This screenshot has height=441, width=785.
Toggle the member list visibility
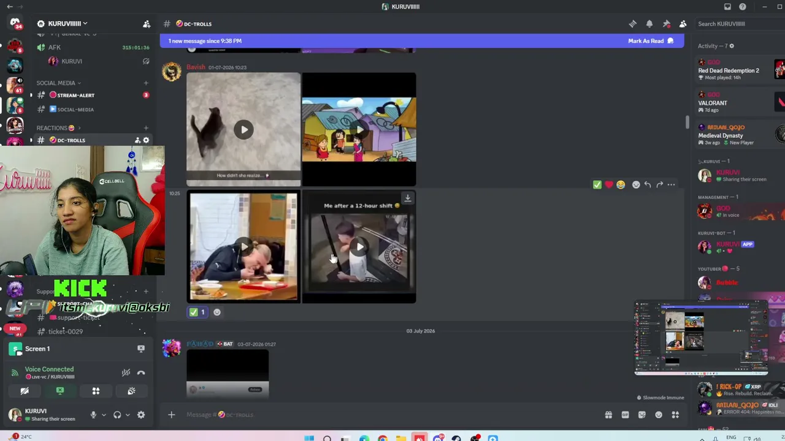pos(683,24)
